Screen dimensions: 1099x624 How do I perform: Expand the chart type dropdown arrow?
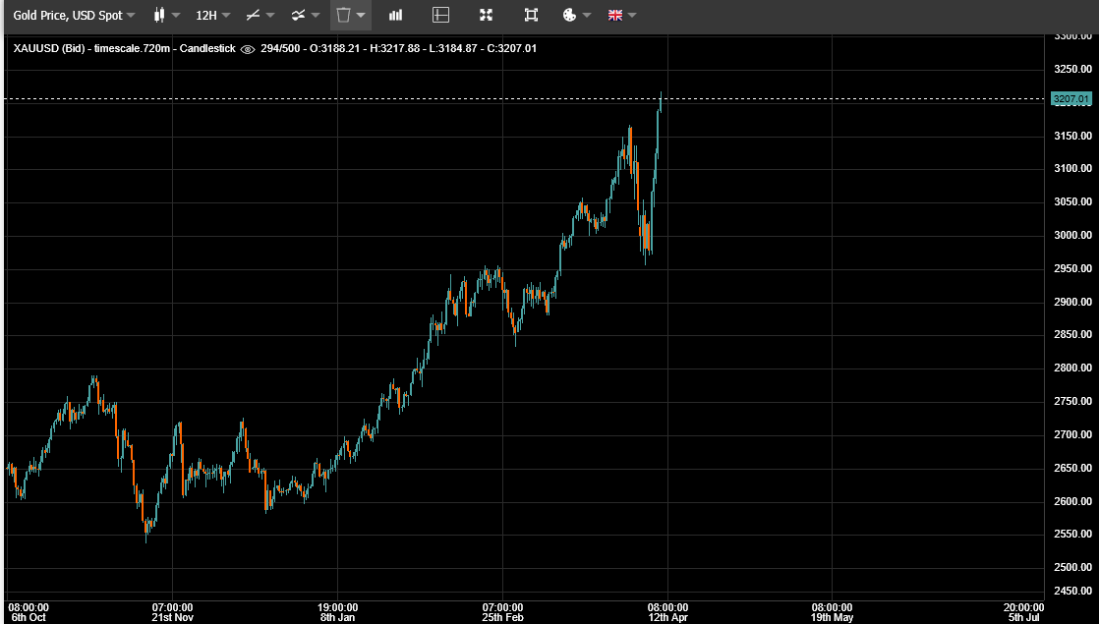(x=176, y=16)
